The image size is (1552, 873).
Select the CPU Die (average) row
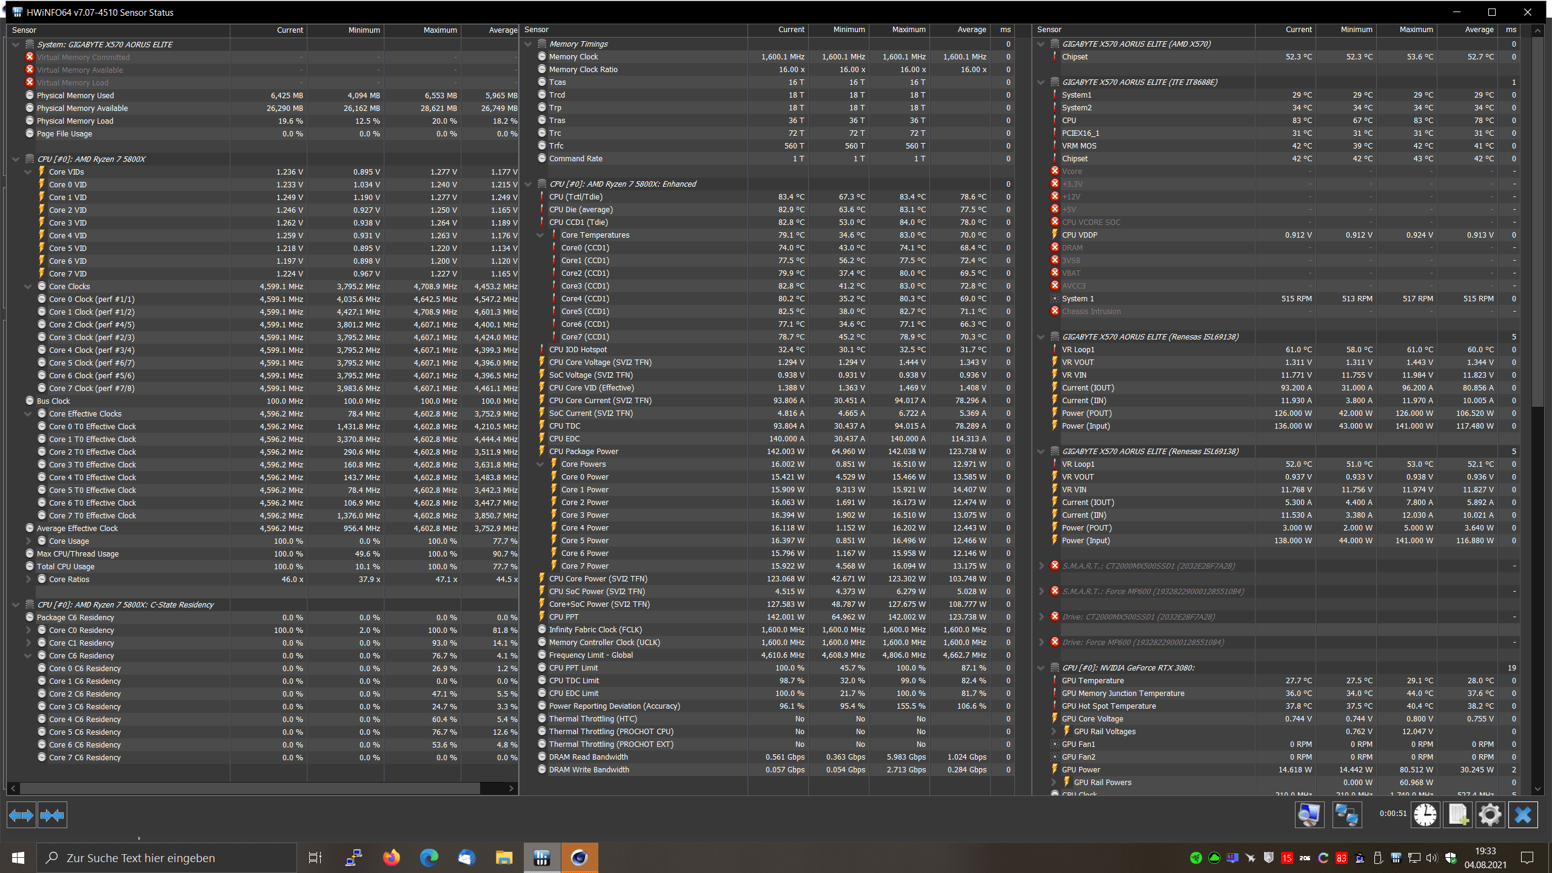[x=767, y=209]
